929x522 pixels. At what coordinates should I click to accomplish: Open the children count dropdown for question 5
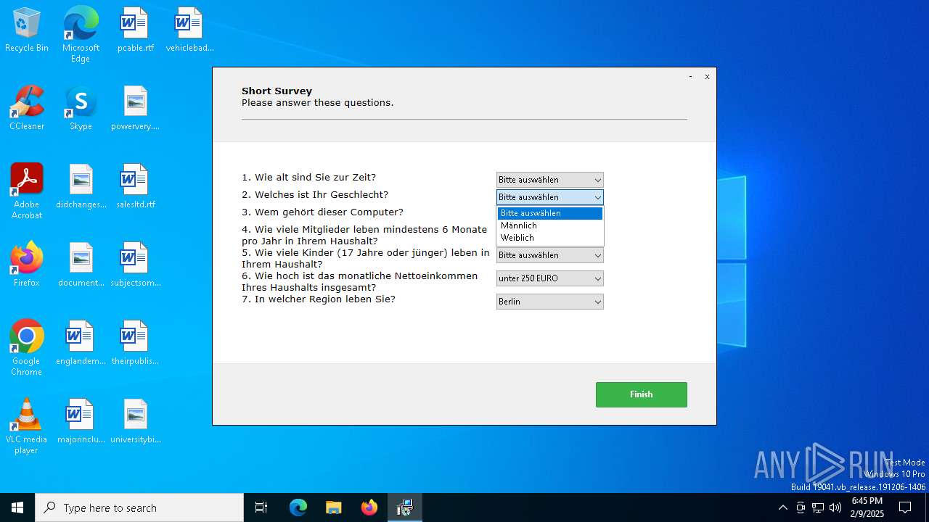coord(550,255)
